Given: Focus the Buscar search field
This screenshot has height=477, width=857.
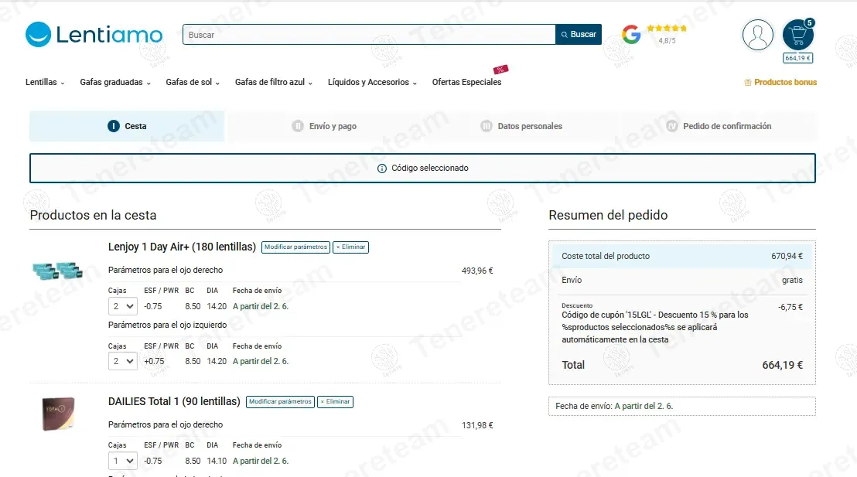Looking at the screenshot, I should tap(369, 35).
